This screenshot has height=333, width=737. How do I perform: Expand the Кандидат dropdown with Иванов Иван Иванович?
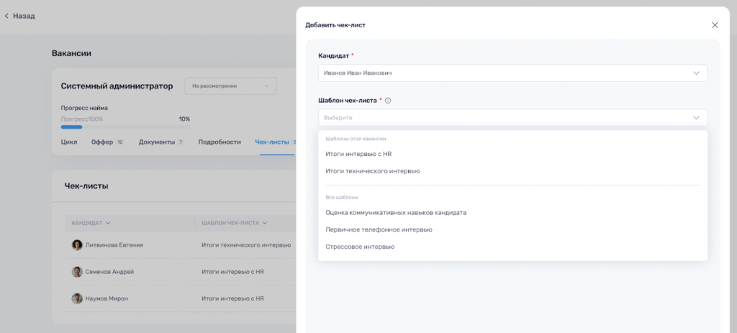pos(512,73)
